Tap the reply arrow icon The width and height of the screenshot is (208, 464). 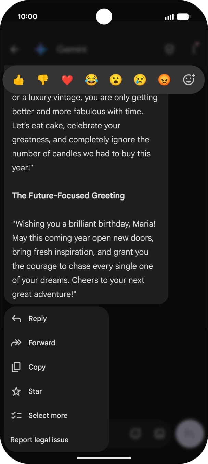click(16, 319)
